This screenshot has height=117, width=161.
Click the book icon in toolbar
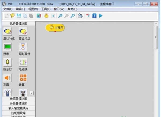[39, 16]
